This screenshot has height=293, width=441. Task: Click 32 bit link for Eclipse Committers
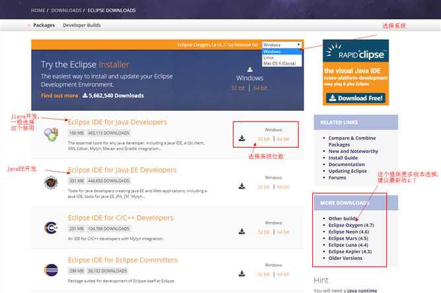(264, 275)
